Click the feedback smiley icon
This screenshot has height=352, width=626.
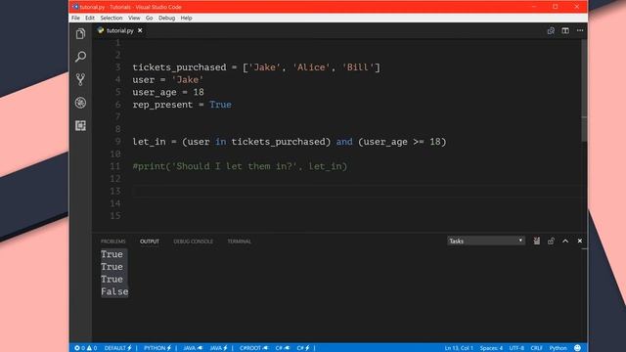coord(577,348)
